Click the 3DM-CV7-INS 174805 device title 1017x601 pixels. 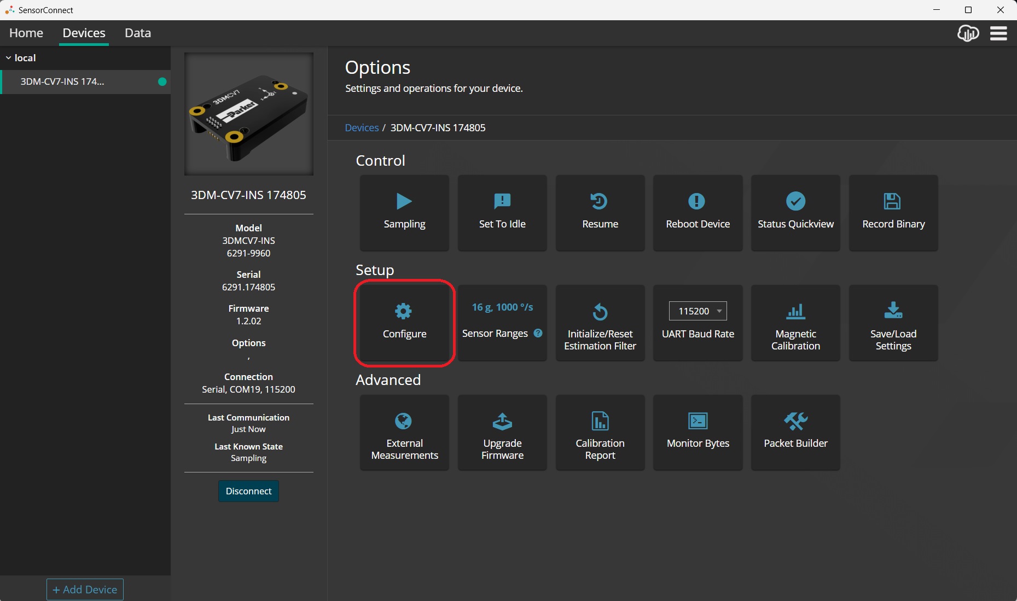(x=248, y=195)
